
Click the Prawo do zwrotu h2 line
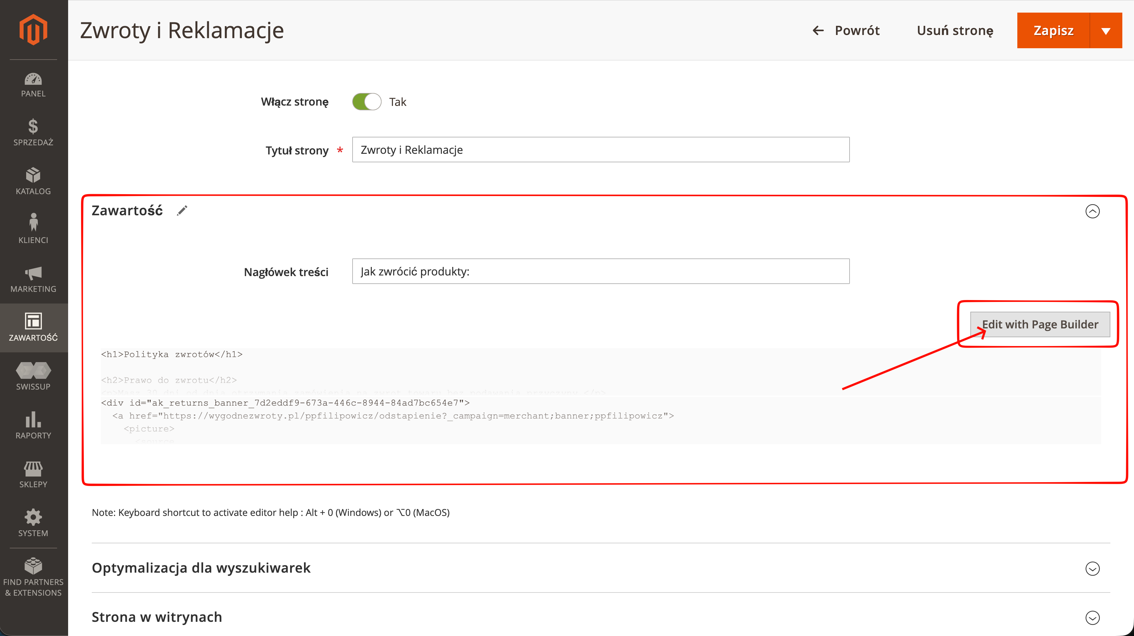point(169,380)
